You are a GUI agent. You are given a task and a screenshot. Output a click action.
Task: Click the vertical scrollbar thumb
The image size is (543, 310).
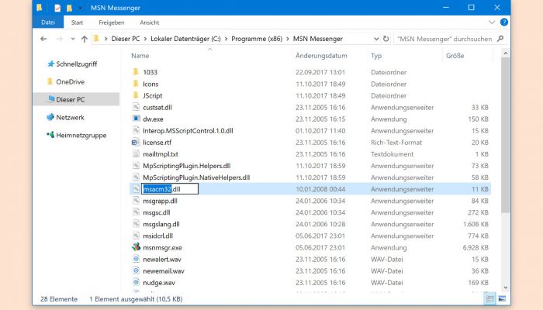coord(505,135)
